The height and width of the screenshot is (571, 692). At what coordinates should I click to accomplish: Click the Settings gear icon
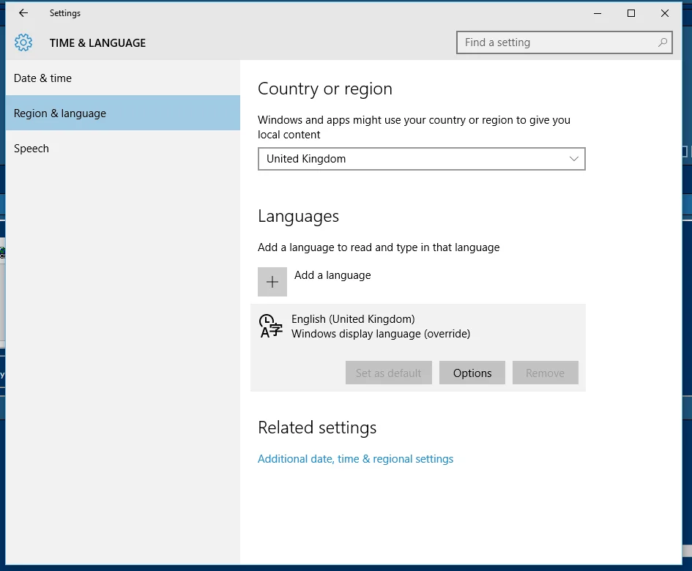23,42
